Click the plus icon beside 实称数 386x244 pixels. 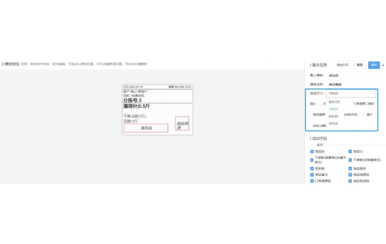click(x=312, y=168)
